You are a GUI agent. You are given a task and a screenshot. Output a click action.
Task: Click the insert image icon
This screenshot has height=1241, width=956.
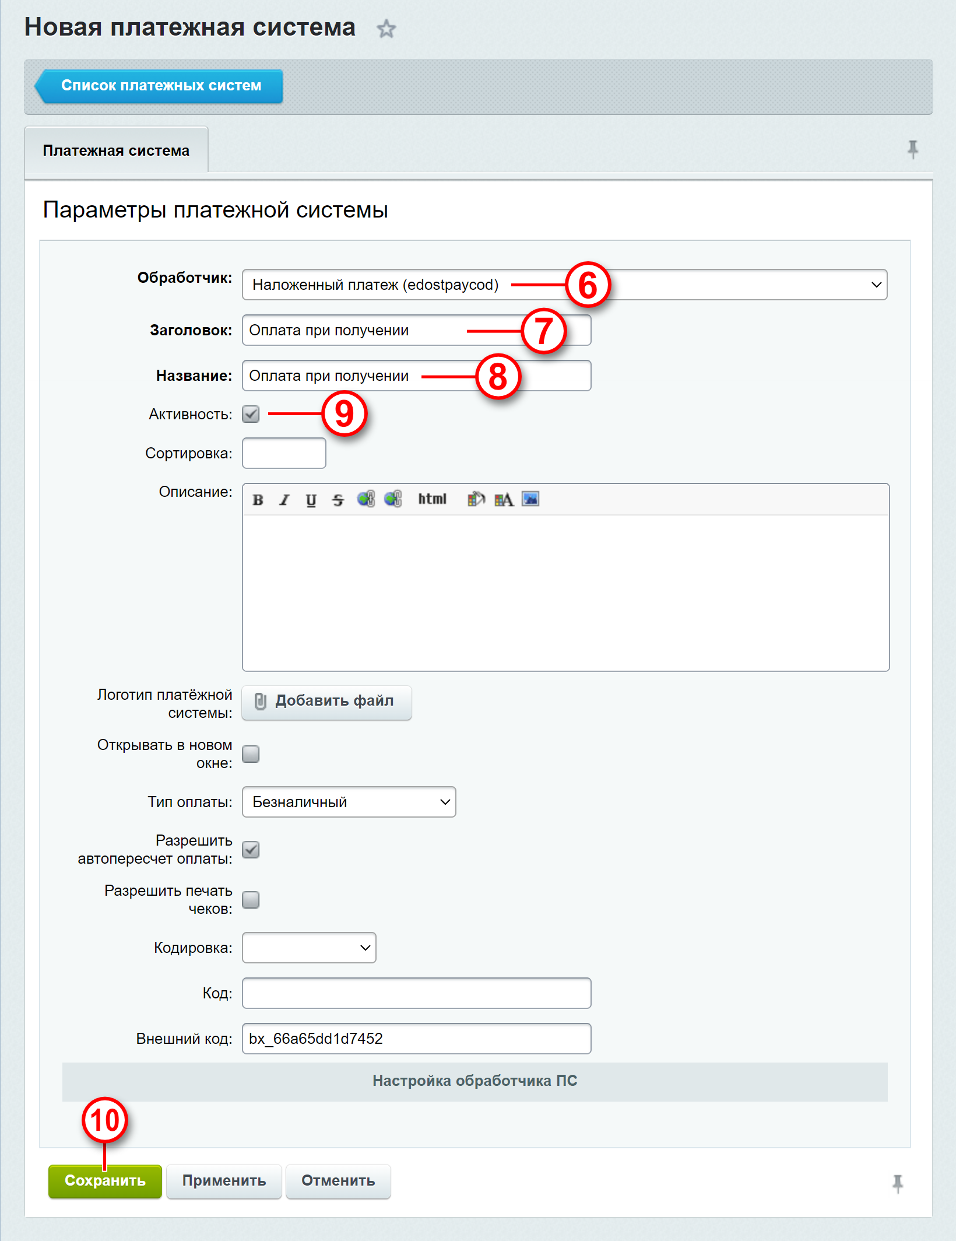[530, 499]
